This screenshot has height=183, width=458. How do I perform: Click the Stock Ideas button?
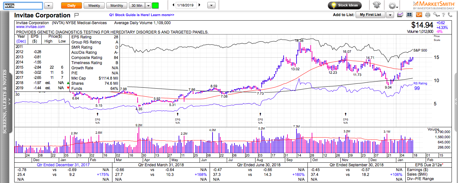pyautogui.click(x=344, y=5)
